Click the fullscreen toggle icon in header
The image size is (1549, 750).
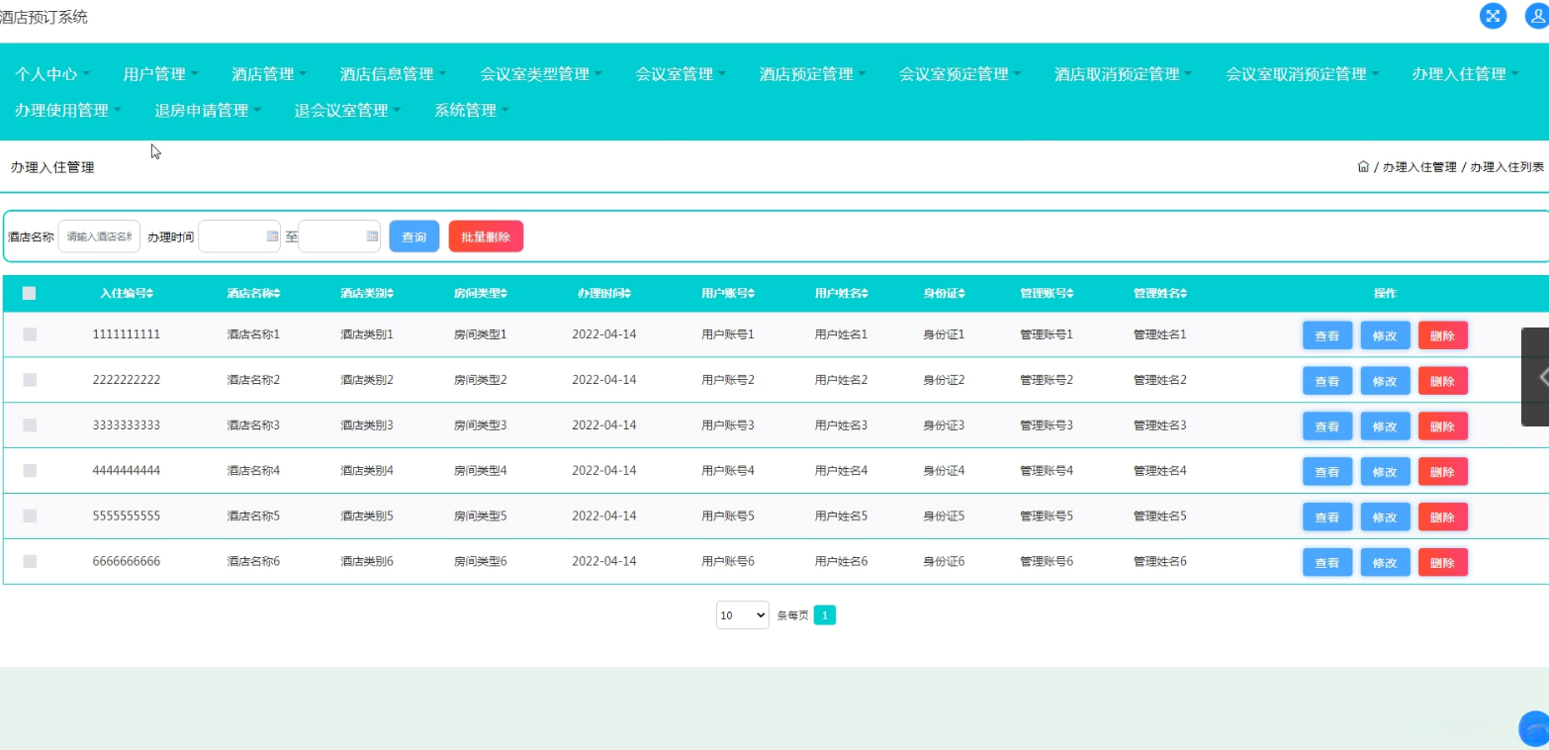[1493, 16]
